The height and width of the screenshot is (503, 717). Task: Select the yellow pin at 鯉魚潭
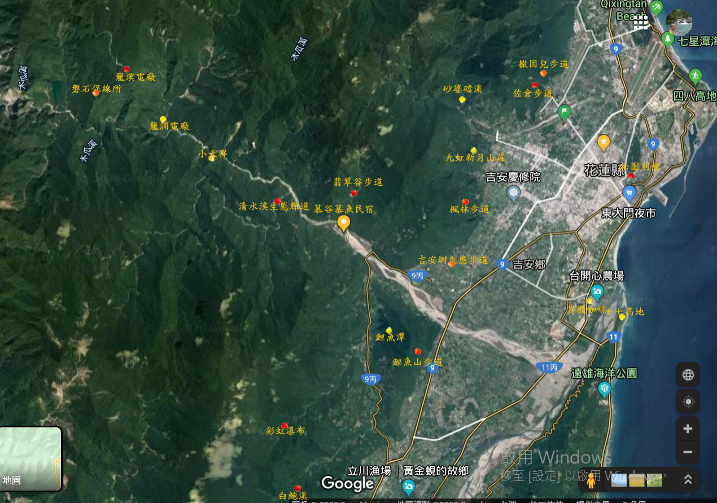[x=389, y=330]
